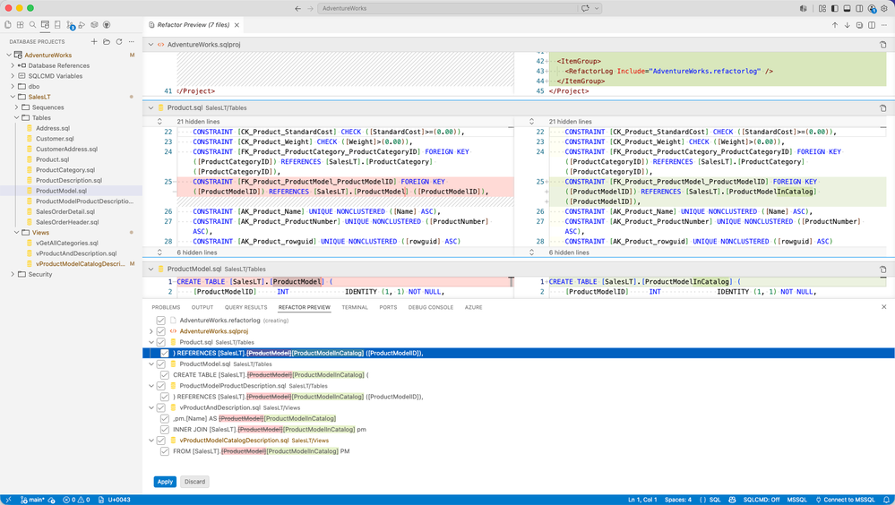Go to next change arrow in diff editor

tap(847, 25)
